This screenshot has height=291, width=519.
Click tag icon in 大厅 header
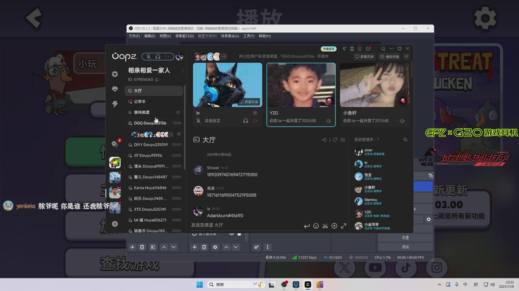point(335,140)
